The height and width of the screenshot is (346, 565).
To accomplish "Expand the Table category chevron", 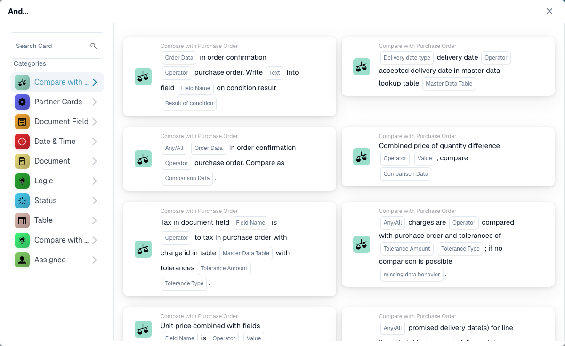I will point(95,220).
